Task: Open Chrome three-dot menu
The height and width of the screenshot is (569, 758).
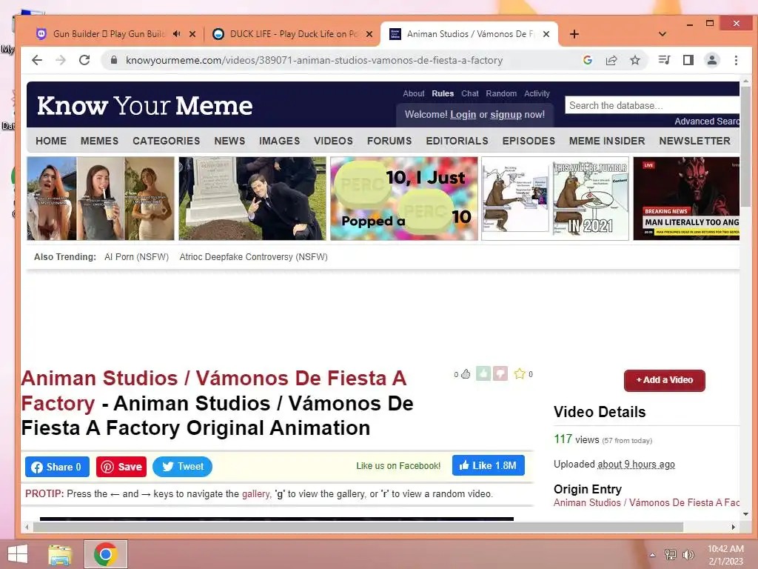Action: 736,60
